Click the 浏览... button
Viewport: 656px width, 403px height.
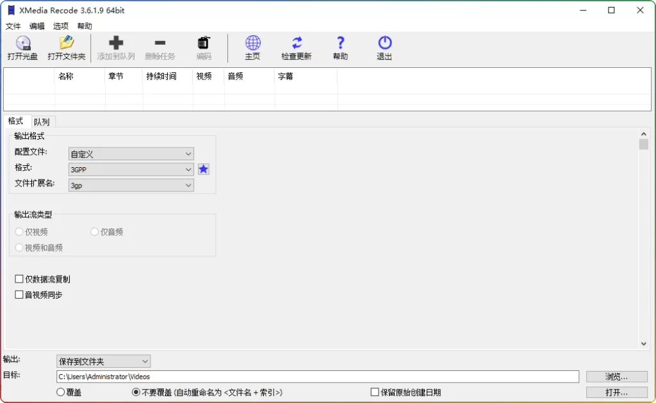(616, 377)
